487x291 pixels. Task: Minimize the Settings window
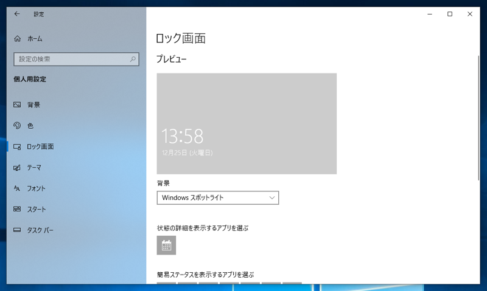pos(430,14)
